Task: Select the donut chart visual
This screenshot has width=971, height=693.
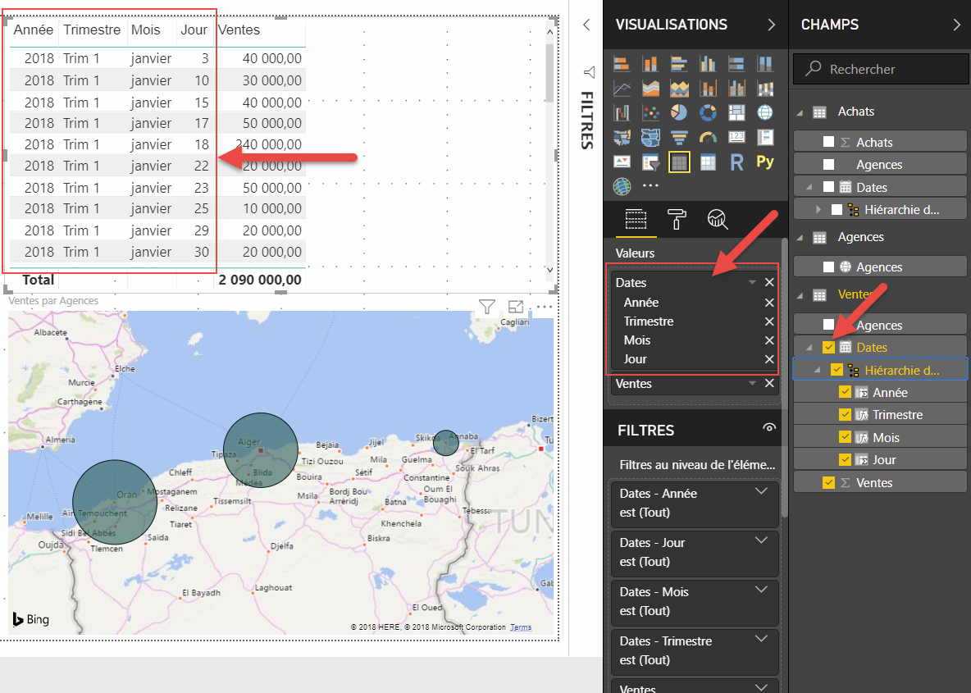Action: [x=708, y=112]
